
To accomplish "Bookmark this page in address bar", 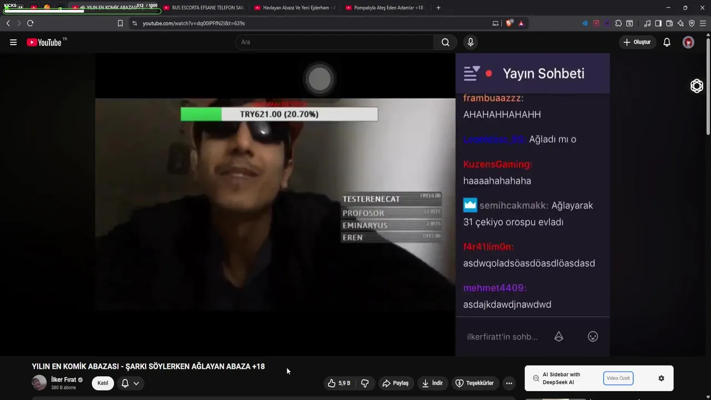I will pyautogui.click(x=120, y=23).
